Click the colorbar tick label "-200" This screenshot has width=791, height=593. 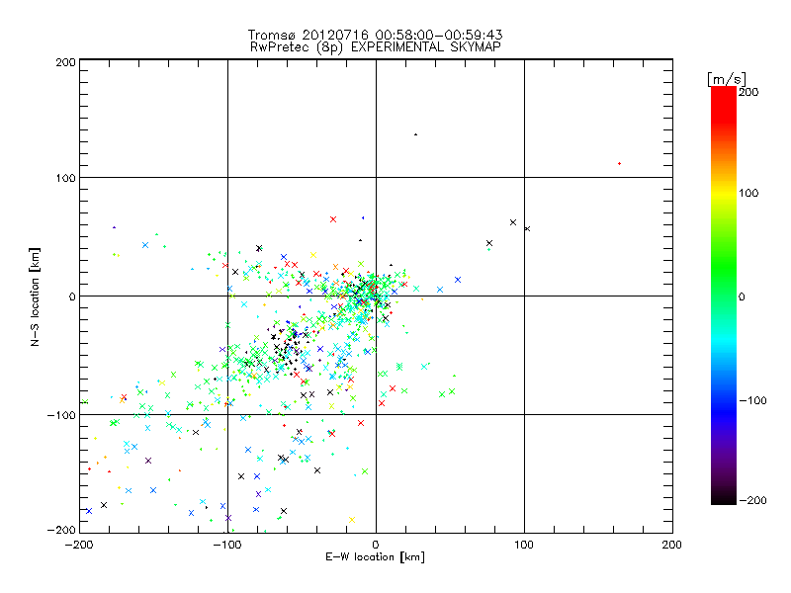click(752, 500)
